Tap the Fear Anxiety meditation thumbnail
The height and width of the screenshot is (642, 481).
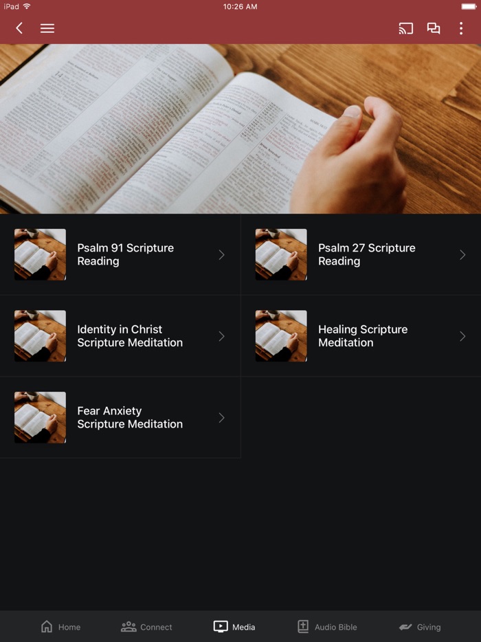point(40,418)
